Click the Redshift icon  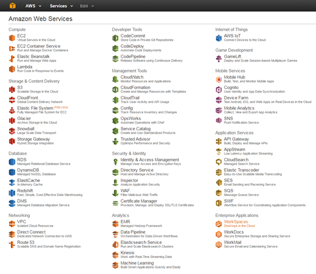[x=12, y=193]
